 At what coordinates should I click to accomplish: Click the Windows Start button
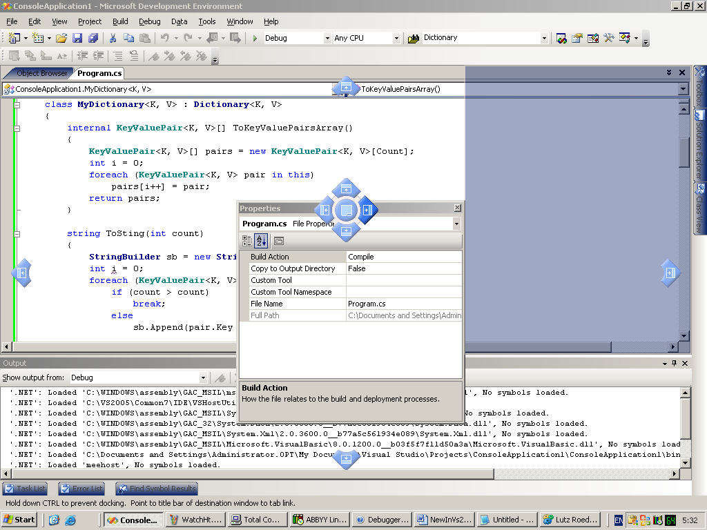[20, 520]
